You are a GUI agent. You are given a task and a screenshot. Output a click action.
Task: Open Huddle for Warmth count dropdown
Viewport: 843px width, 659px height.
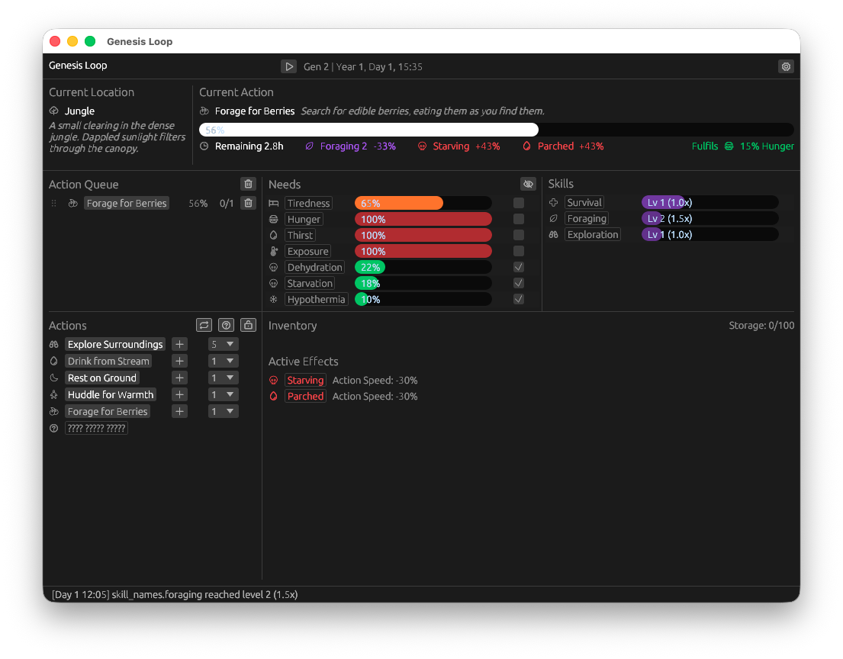[223, 394]
